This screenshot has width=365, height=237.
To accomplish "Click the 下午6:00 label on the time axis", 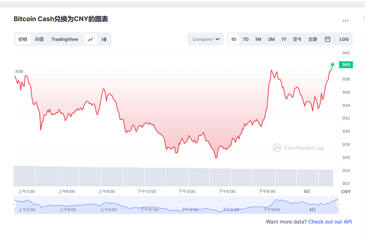I will (x=227, y=191).
